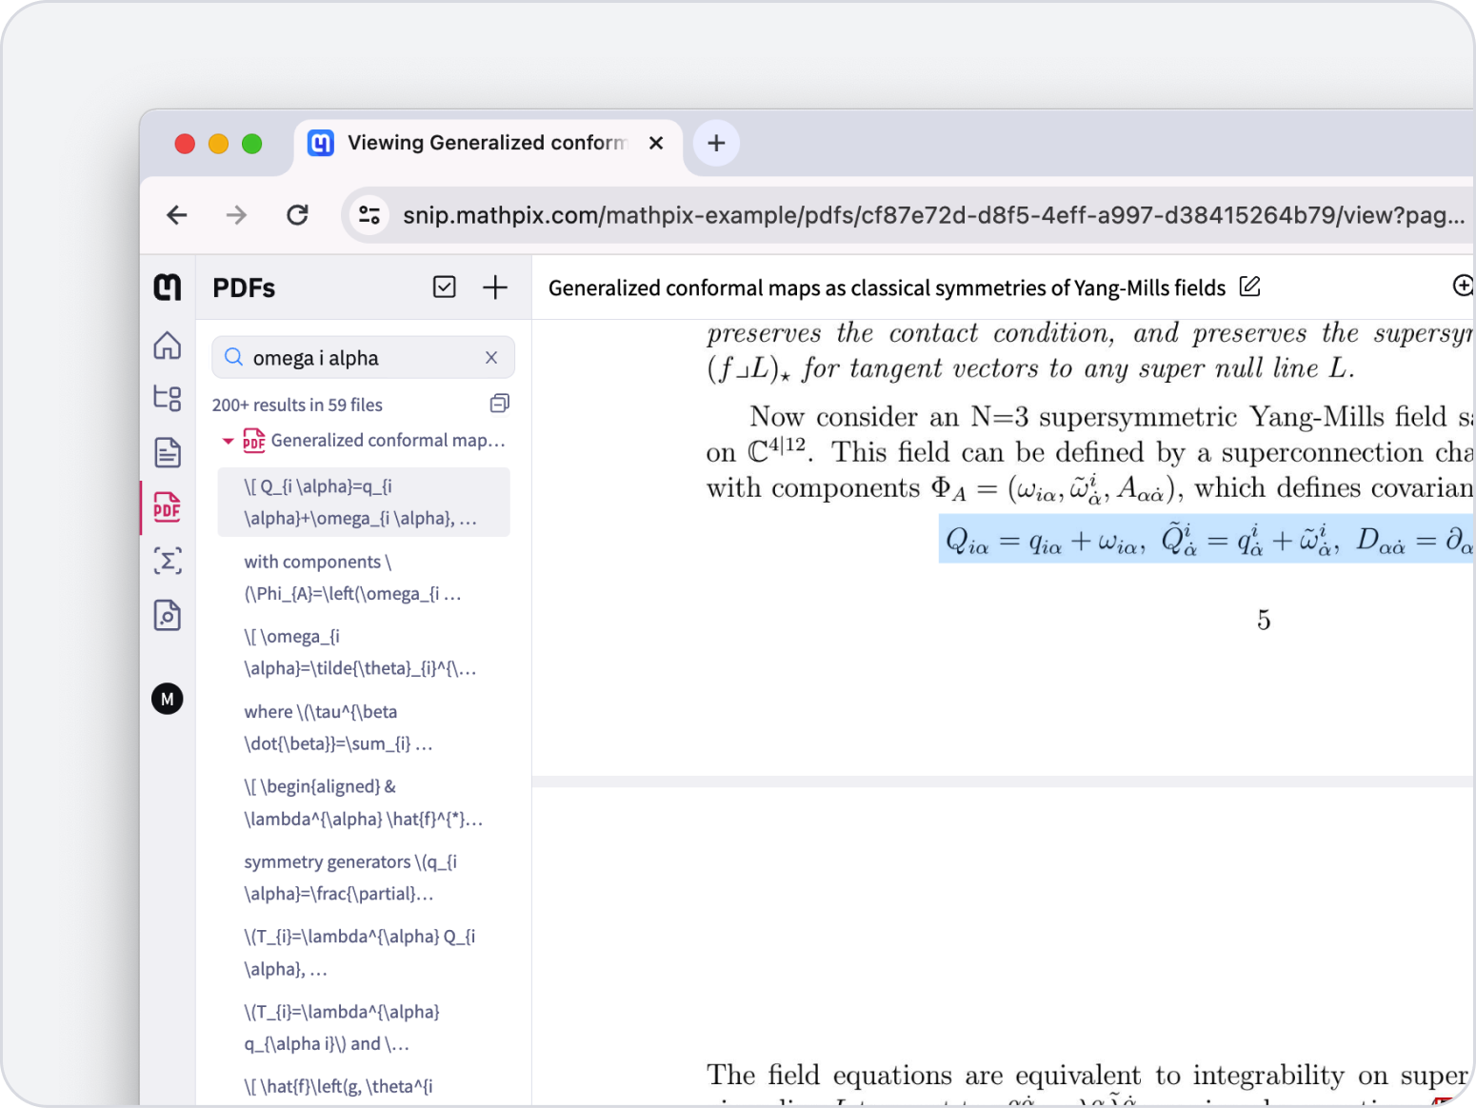Image resolution: width=1476 pixels, height=1108 pixels.
Task: Select result \[ \begin{aligned} &
Action: (x=364, y=802)
